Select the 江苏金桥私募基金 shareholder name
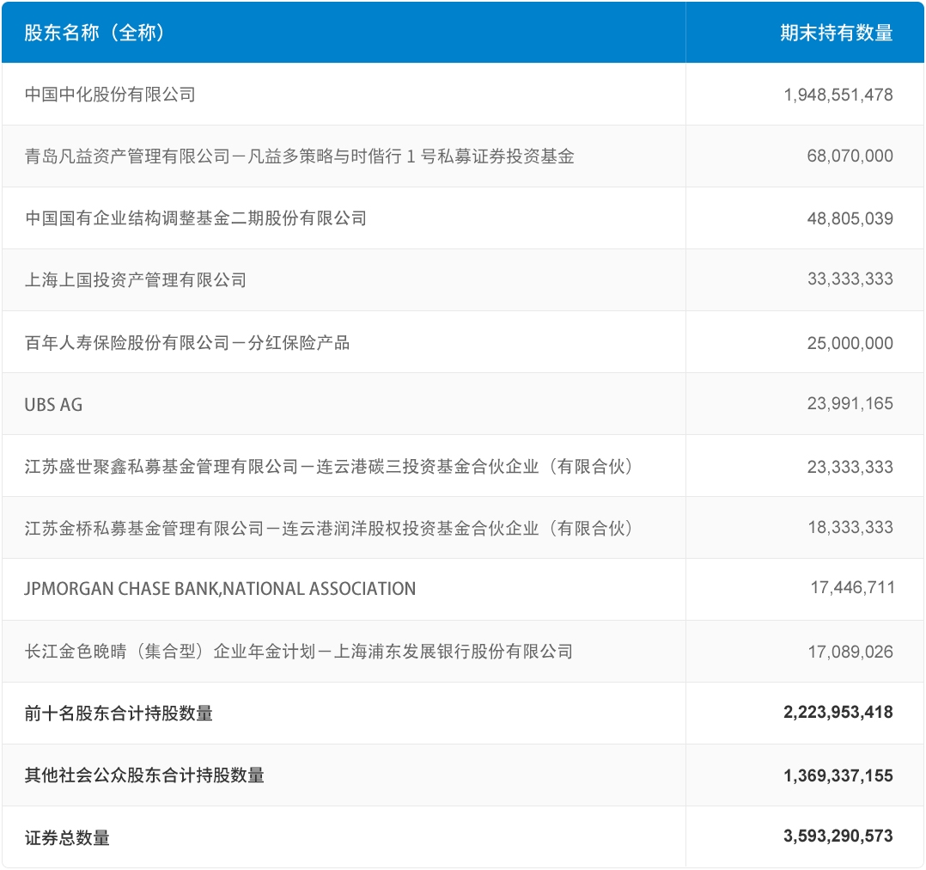 click(329, 528)
